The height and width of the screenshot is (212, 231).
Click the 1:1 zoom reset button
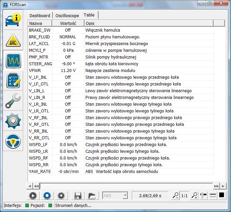(185, 196)
